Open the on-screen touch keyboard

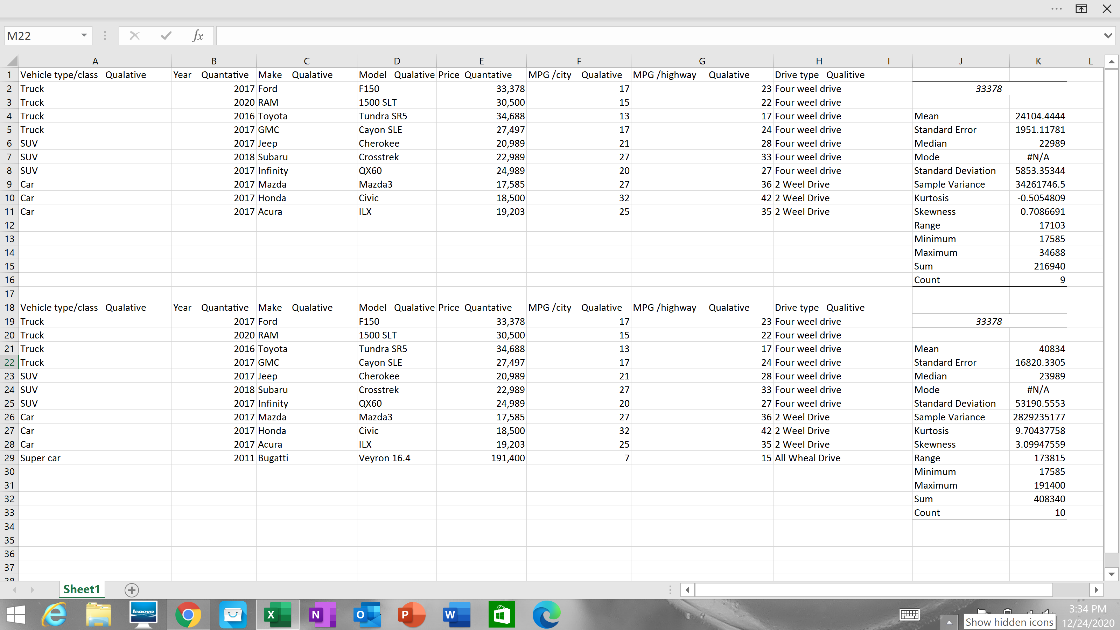tap(910, 614)
